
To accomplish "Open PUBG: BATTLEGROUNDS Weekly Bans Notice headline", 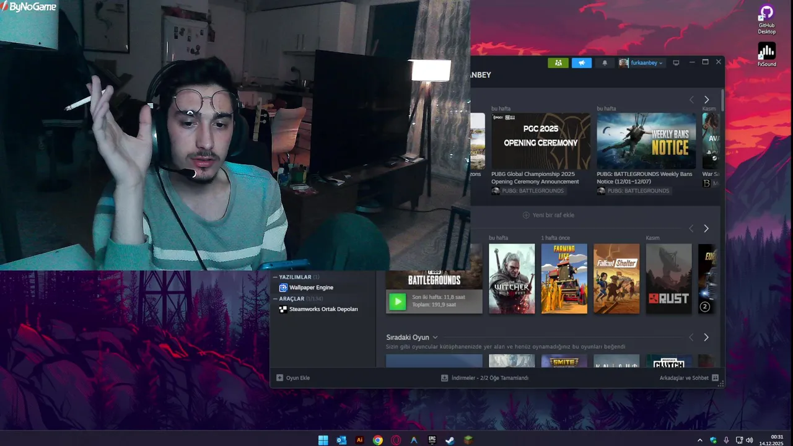I will click(644, 178).
